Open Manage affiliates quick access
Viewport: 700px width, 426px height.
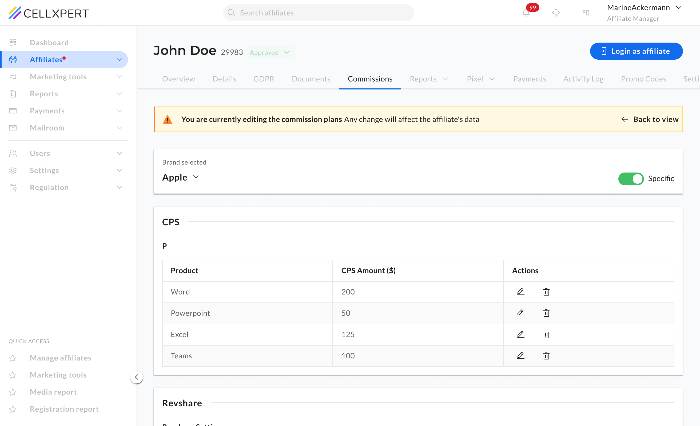[61, 358]
